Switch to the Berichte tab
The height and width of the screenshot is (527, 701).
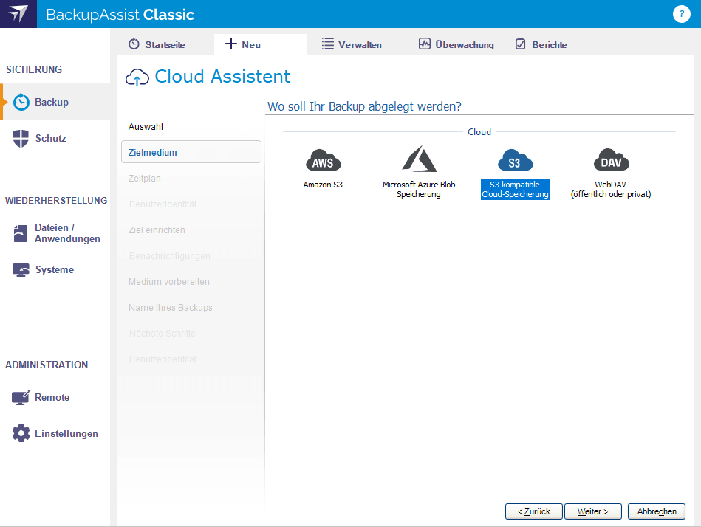541,44
